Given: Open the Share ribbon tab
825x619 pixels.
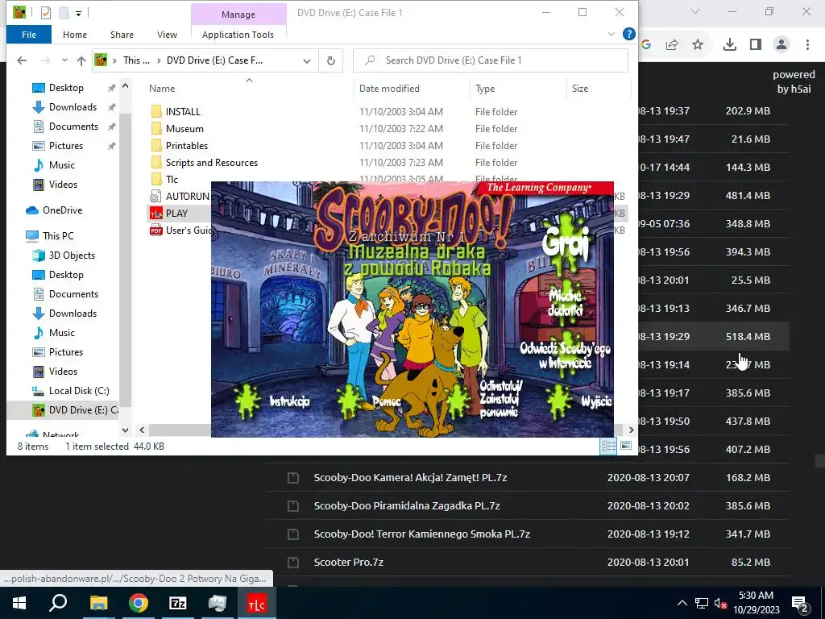Looking at the screenshot, I should [122, 35].
